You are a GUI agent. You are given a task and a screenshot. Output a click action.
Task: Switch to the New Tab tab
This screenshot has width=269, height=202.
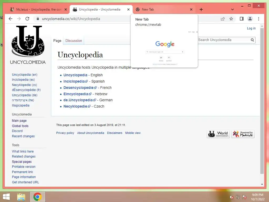164,9
